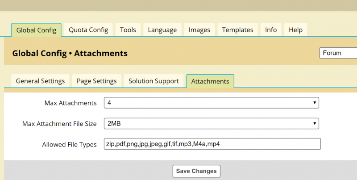Open the Page Settings sub-tab
Viewport: 357px width, 180px height.
(96, 81)
